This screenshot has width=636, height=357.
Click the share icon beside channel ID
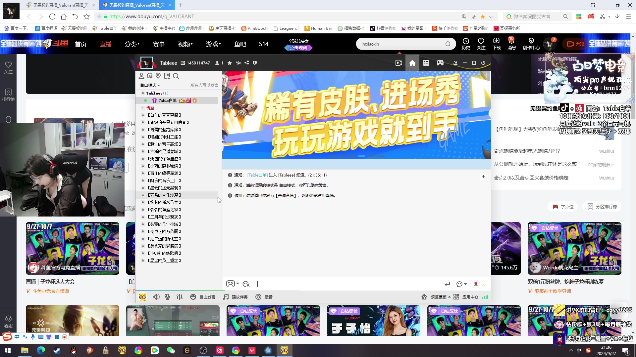click(x=247, y=63)
